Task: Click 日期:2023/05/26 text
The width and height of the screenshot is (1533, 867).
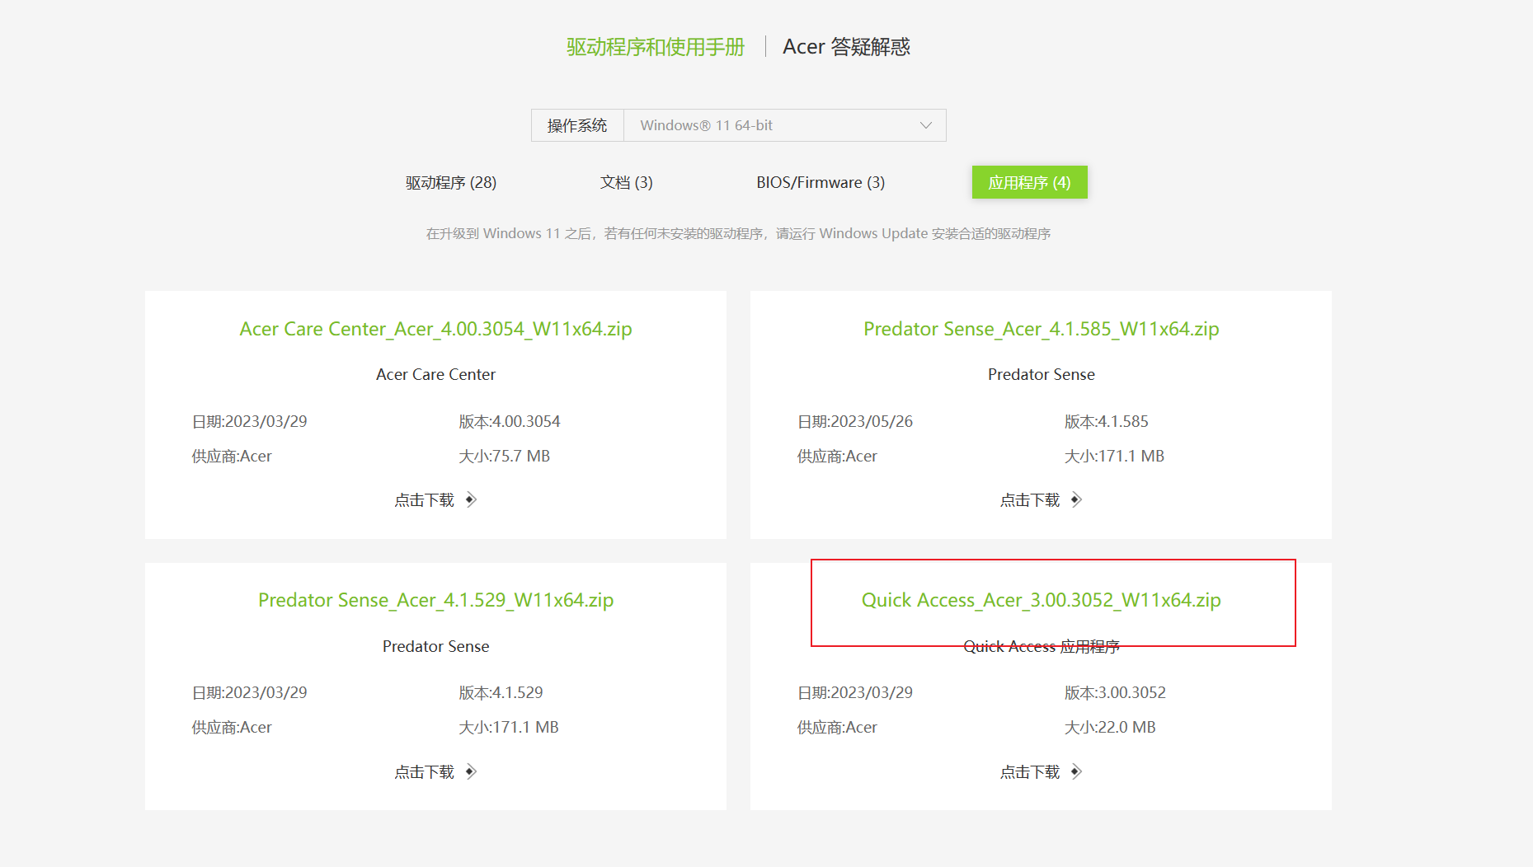Action: 855,421
